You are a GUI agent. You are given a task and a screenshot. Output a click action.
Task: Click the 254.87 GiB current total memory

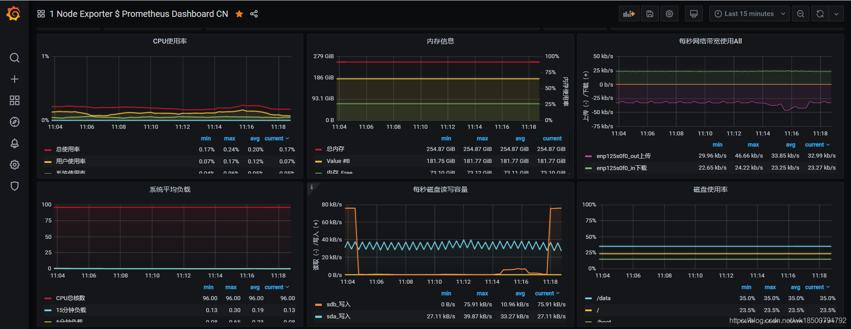pos(551,149)
